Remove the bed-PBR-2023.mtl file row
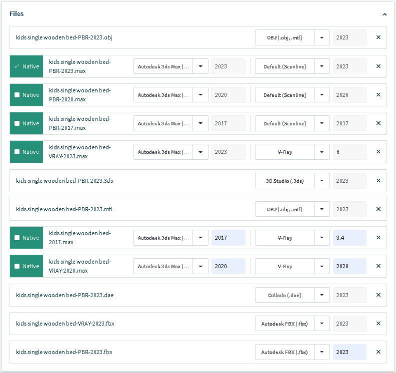Screen dimensions: 396x373 (x=378, y=209)
